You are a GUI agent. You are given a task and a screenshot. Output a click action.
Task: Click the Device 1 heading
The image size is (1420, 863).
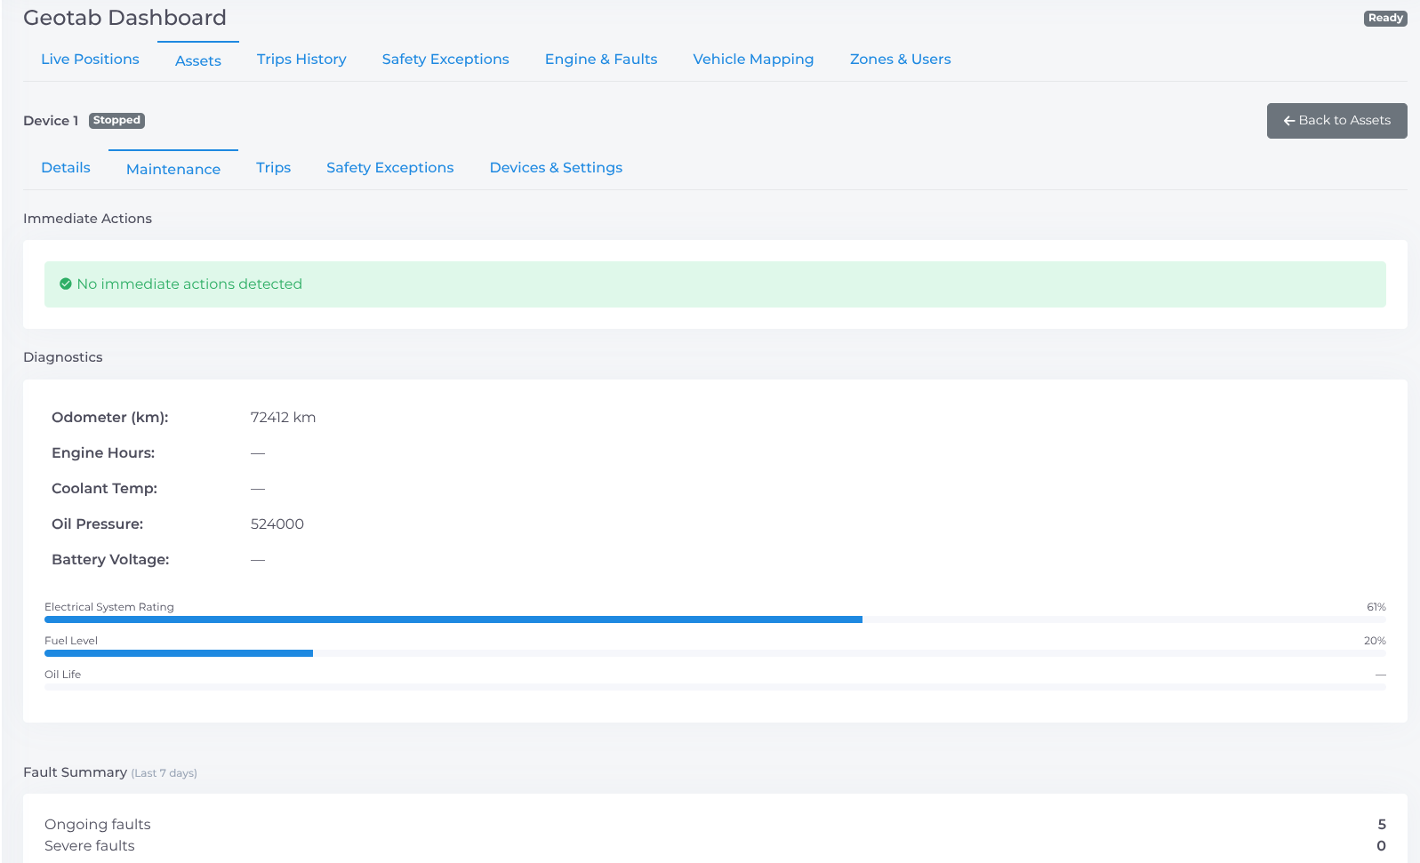pos(51,121)
